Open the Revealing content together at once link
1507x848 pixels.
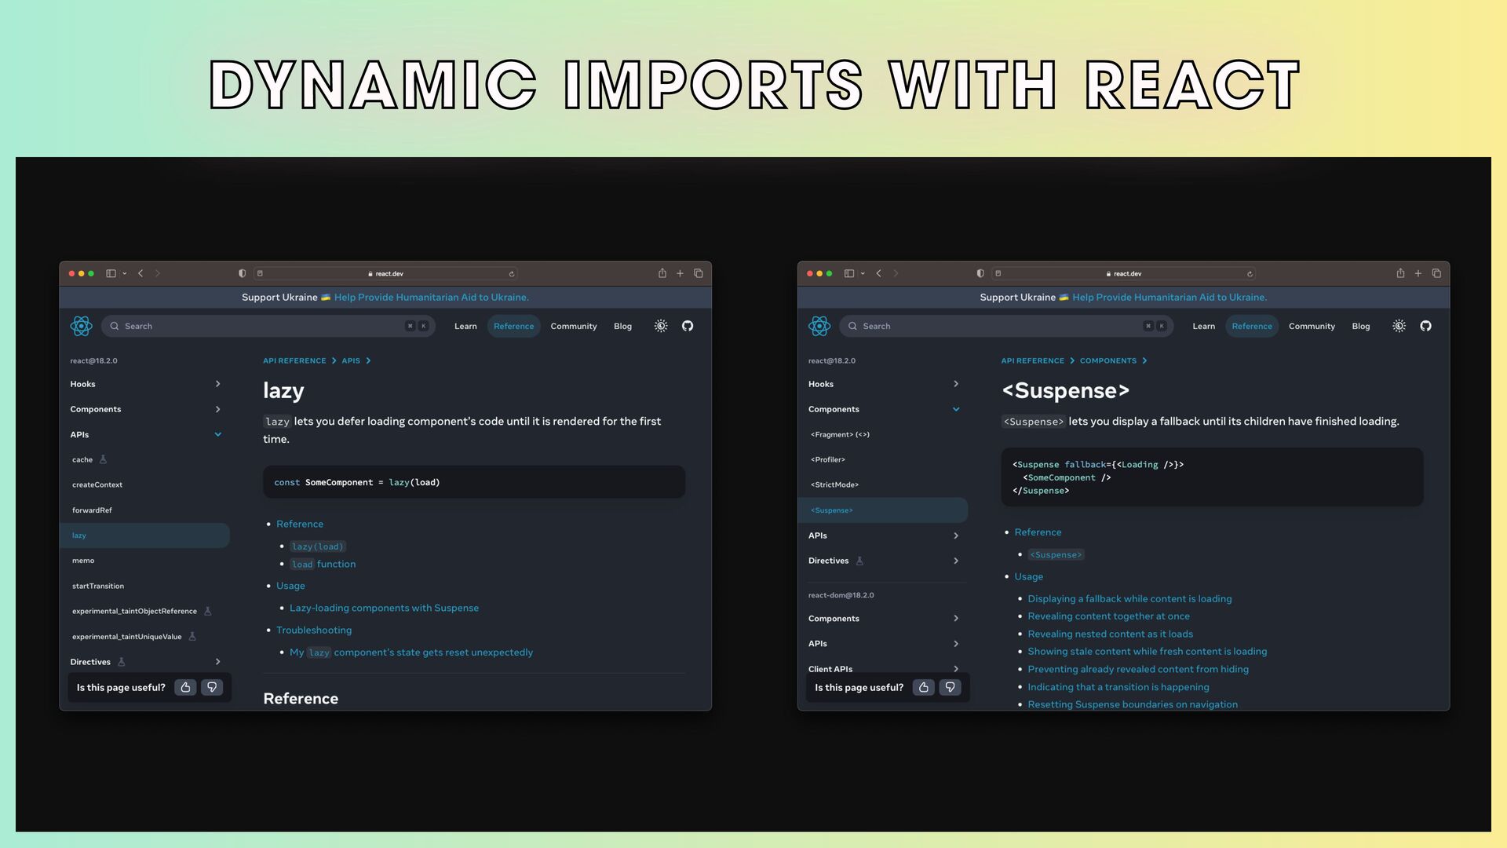1108,616
